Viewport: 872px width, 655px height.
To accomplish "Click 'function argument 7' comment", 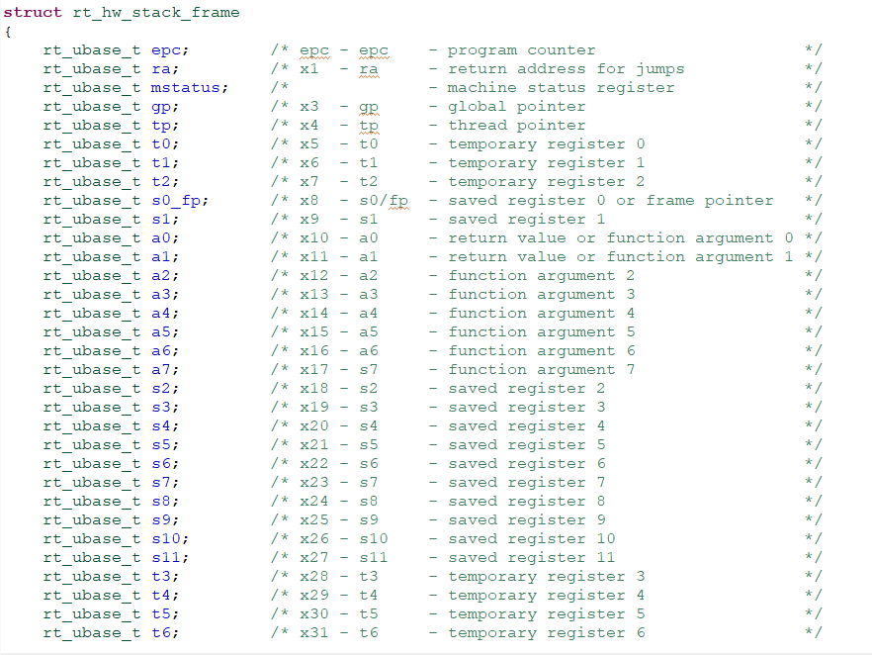I will [x=542, y=370].
